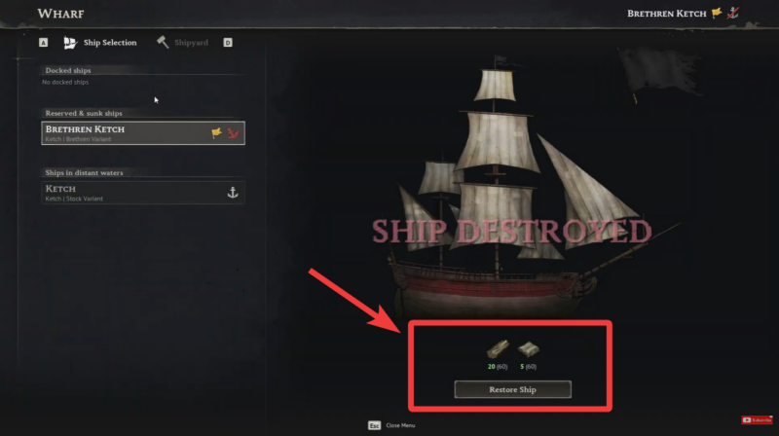This screenshot has width=779, height=436.
Task: Click the Restore Ship button
Action: point(512,389)
